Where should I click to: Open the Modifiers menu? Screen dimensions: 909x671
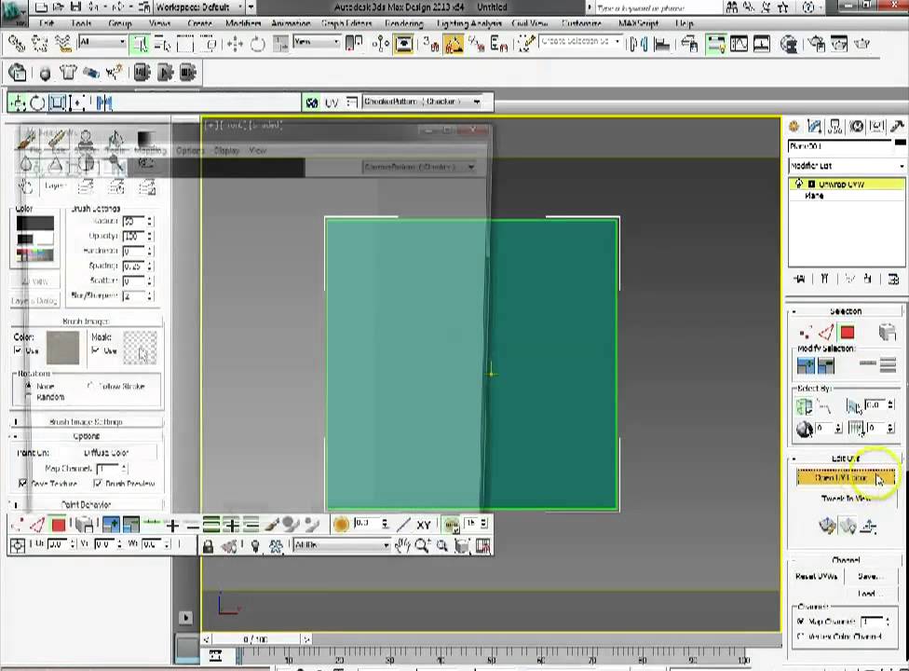pyautogui.click(x=242, y=23)
